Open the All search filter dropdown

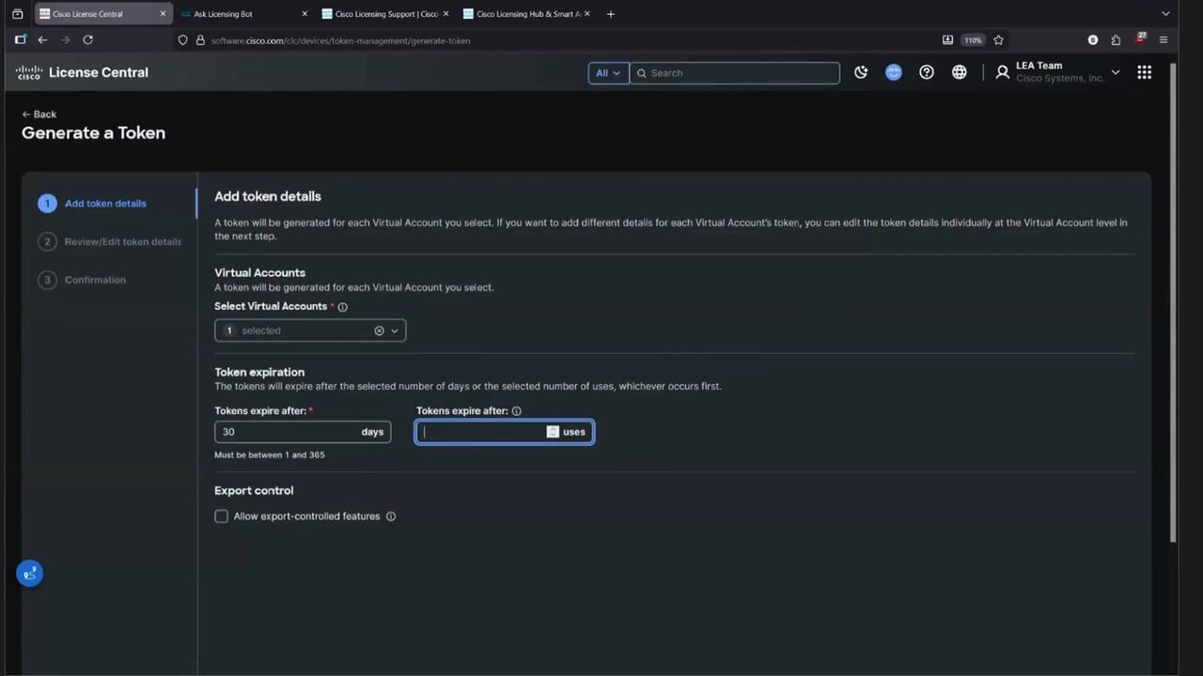tap(608, 73)
